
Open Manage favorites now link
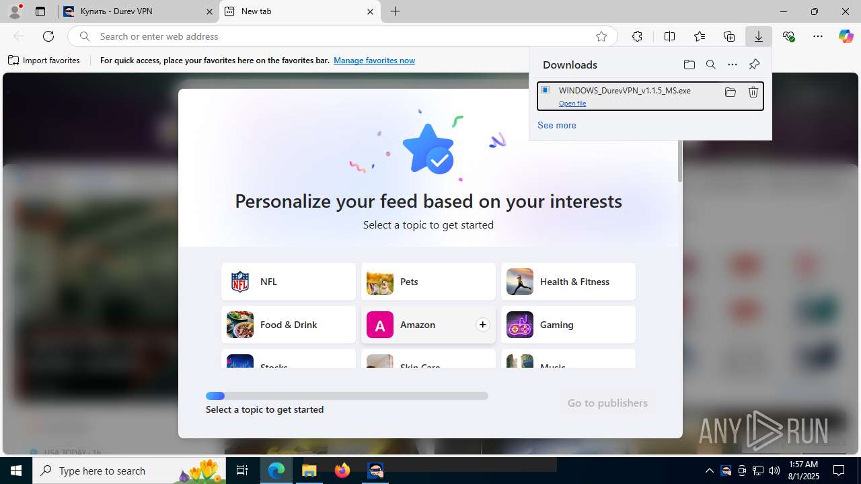click(374, 61)
